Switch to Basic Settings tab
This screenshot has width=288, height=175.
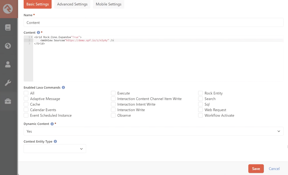tap(38, 4)
